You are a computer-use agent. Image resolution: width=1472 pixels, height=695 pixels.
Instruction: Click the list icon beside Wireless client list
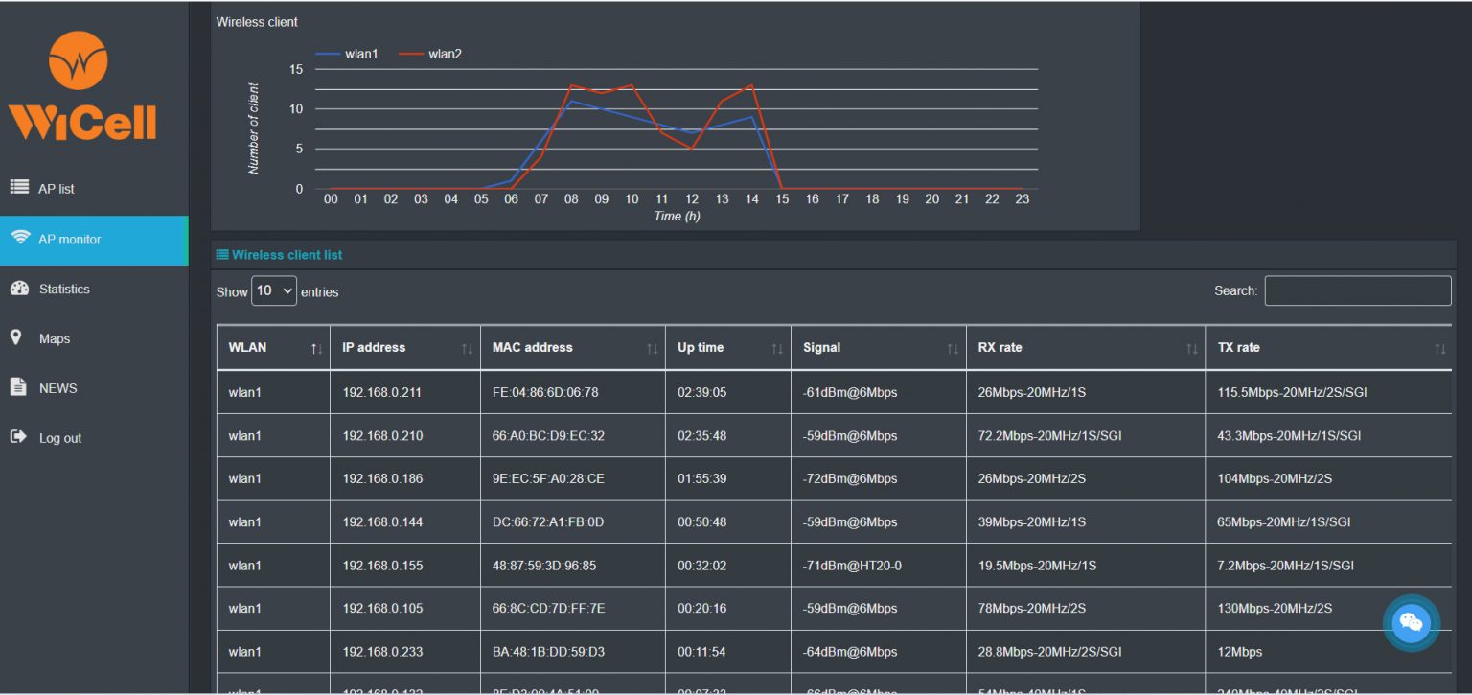(222, 254)
